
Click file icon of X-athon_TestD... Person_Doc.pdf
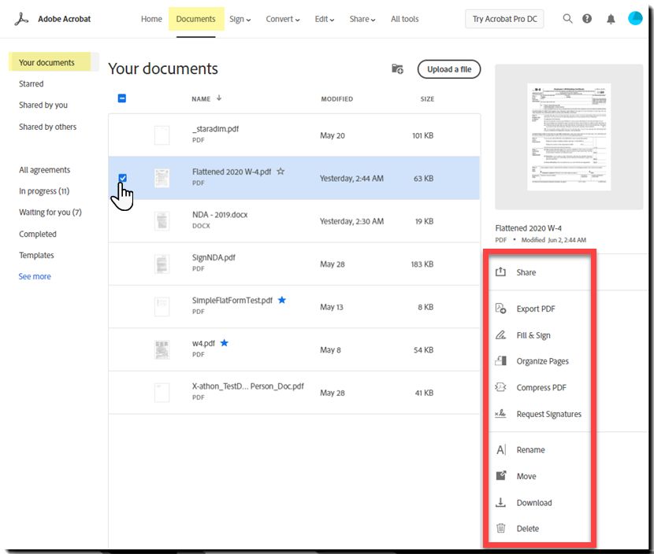162,393
